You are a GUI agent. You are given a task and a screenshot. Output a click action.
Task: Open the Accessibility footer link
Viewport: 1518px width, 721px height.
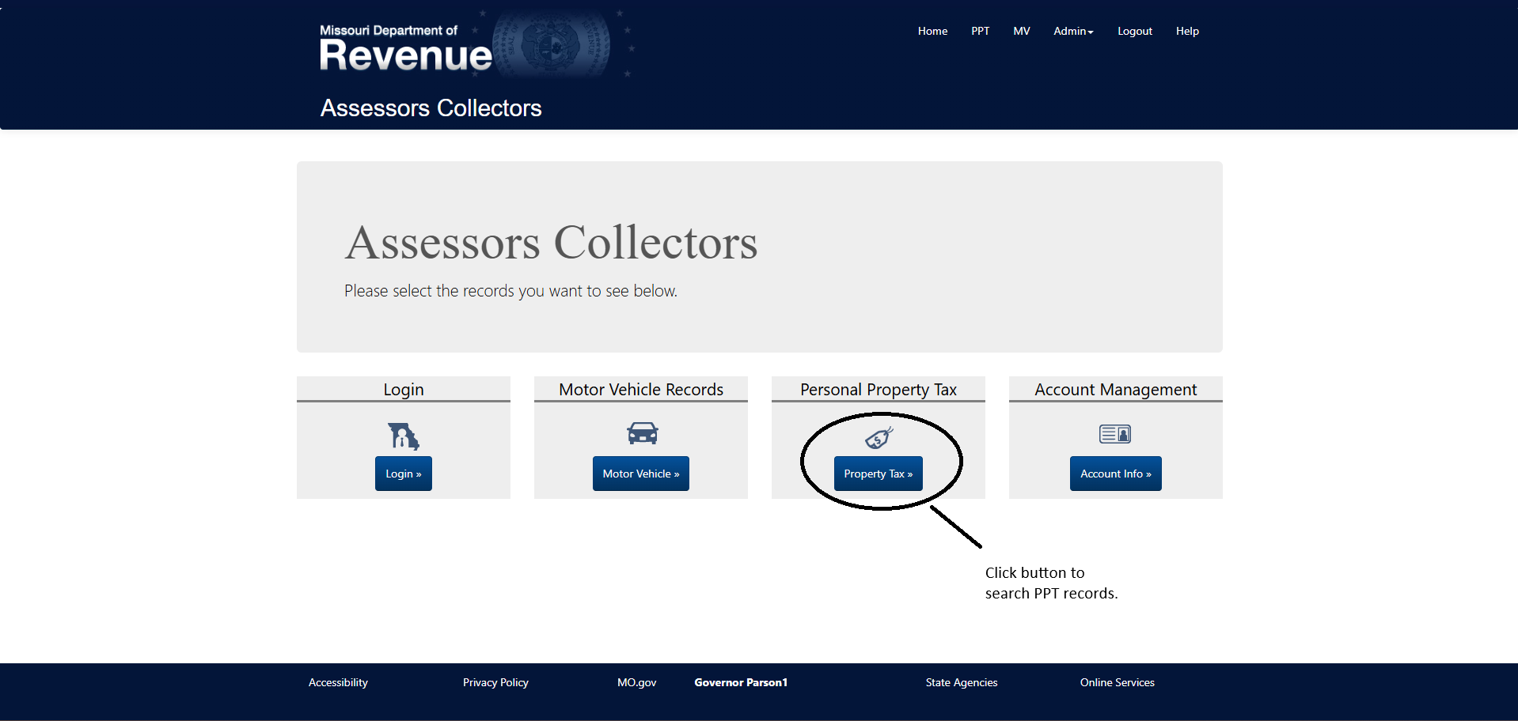click(x=338, y=682)
